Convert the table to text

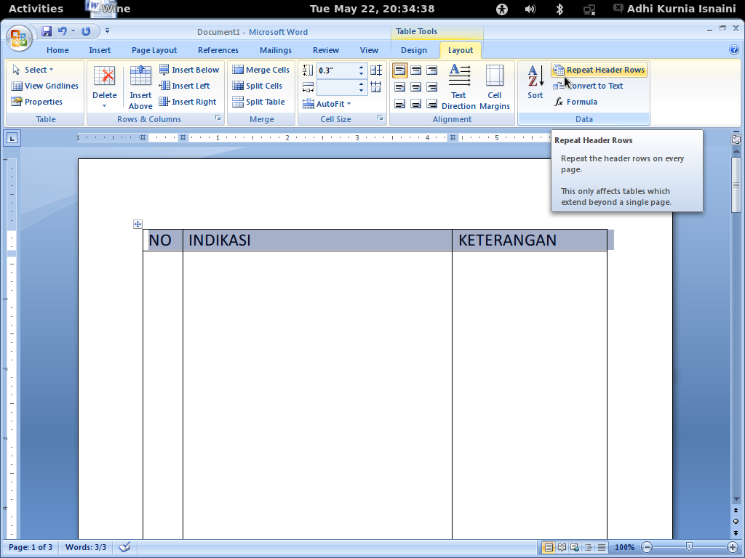[588, 86]
